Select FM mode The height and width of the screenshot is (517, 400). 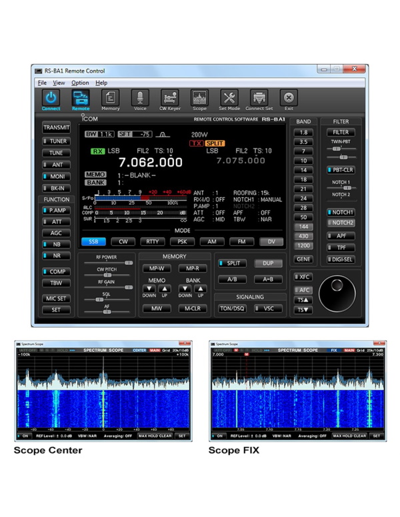pyautogui.click(x=241, y=242)
